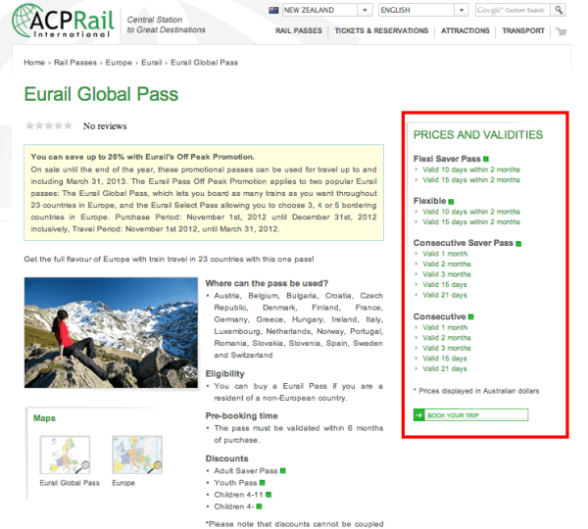The height and width of the screenshot is (529, 588).
Task: Select Consecutive Valid 3 months
Action: [x=447, y=349]
